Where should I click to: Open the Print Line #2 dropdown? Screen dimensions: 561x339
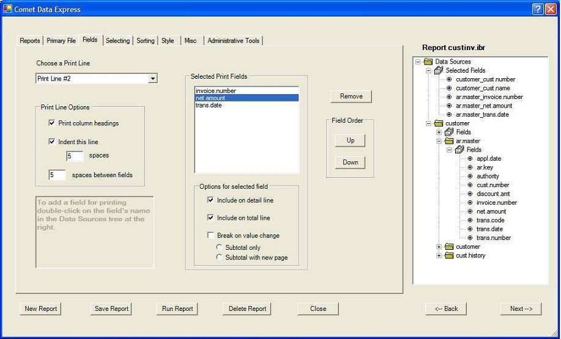153,79
